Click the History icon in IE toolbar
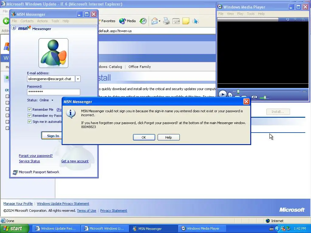Image resolution: width=311 pixels, height=233 pixels. 143,21
